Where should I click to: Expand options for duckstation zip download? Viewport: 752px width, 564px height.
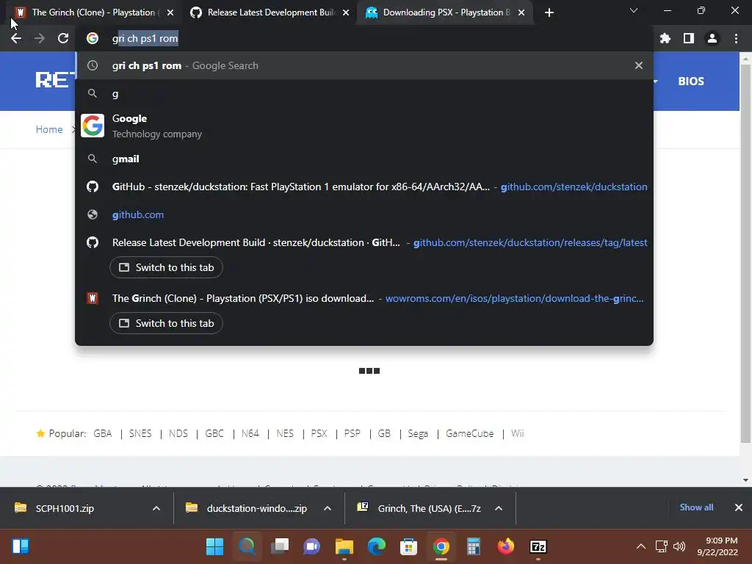(x=328, y=508)
